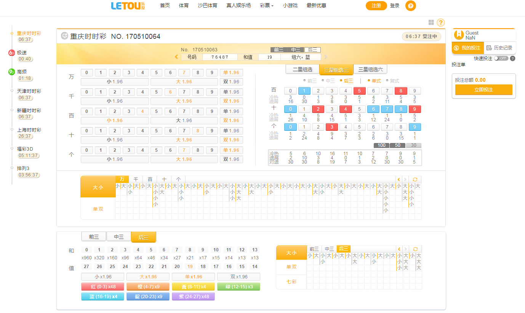The height and width of the screenshot is (313, 525).
Task: Click the 立即投注 bet now button
Action: click(484, 90)
